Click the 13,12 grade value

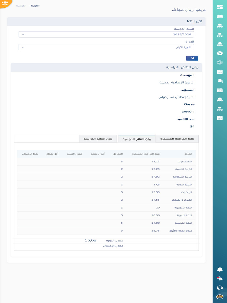click(155, 162)
